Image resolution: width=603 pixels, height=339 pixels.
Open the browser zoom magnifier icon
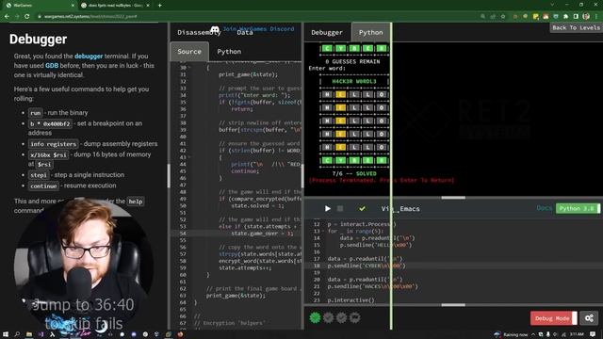point(482,17)
